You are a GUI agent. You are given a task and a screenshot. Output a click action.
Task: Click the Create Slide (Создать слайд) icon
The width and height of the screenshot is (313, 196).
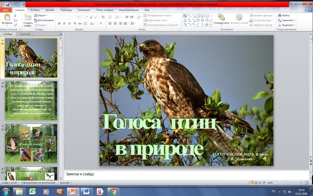(28, 18)
